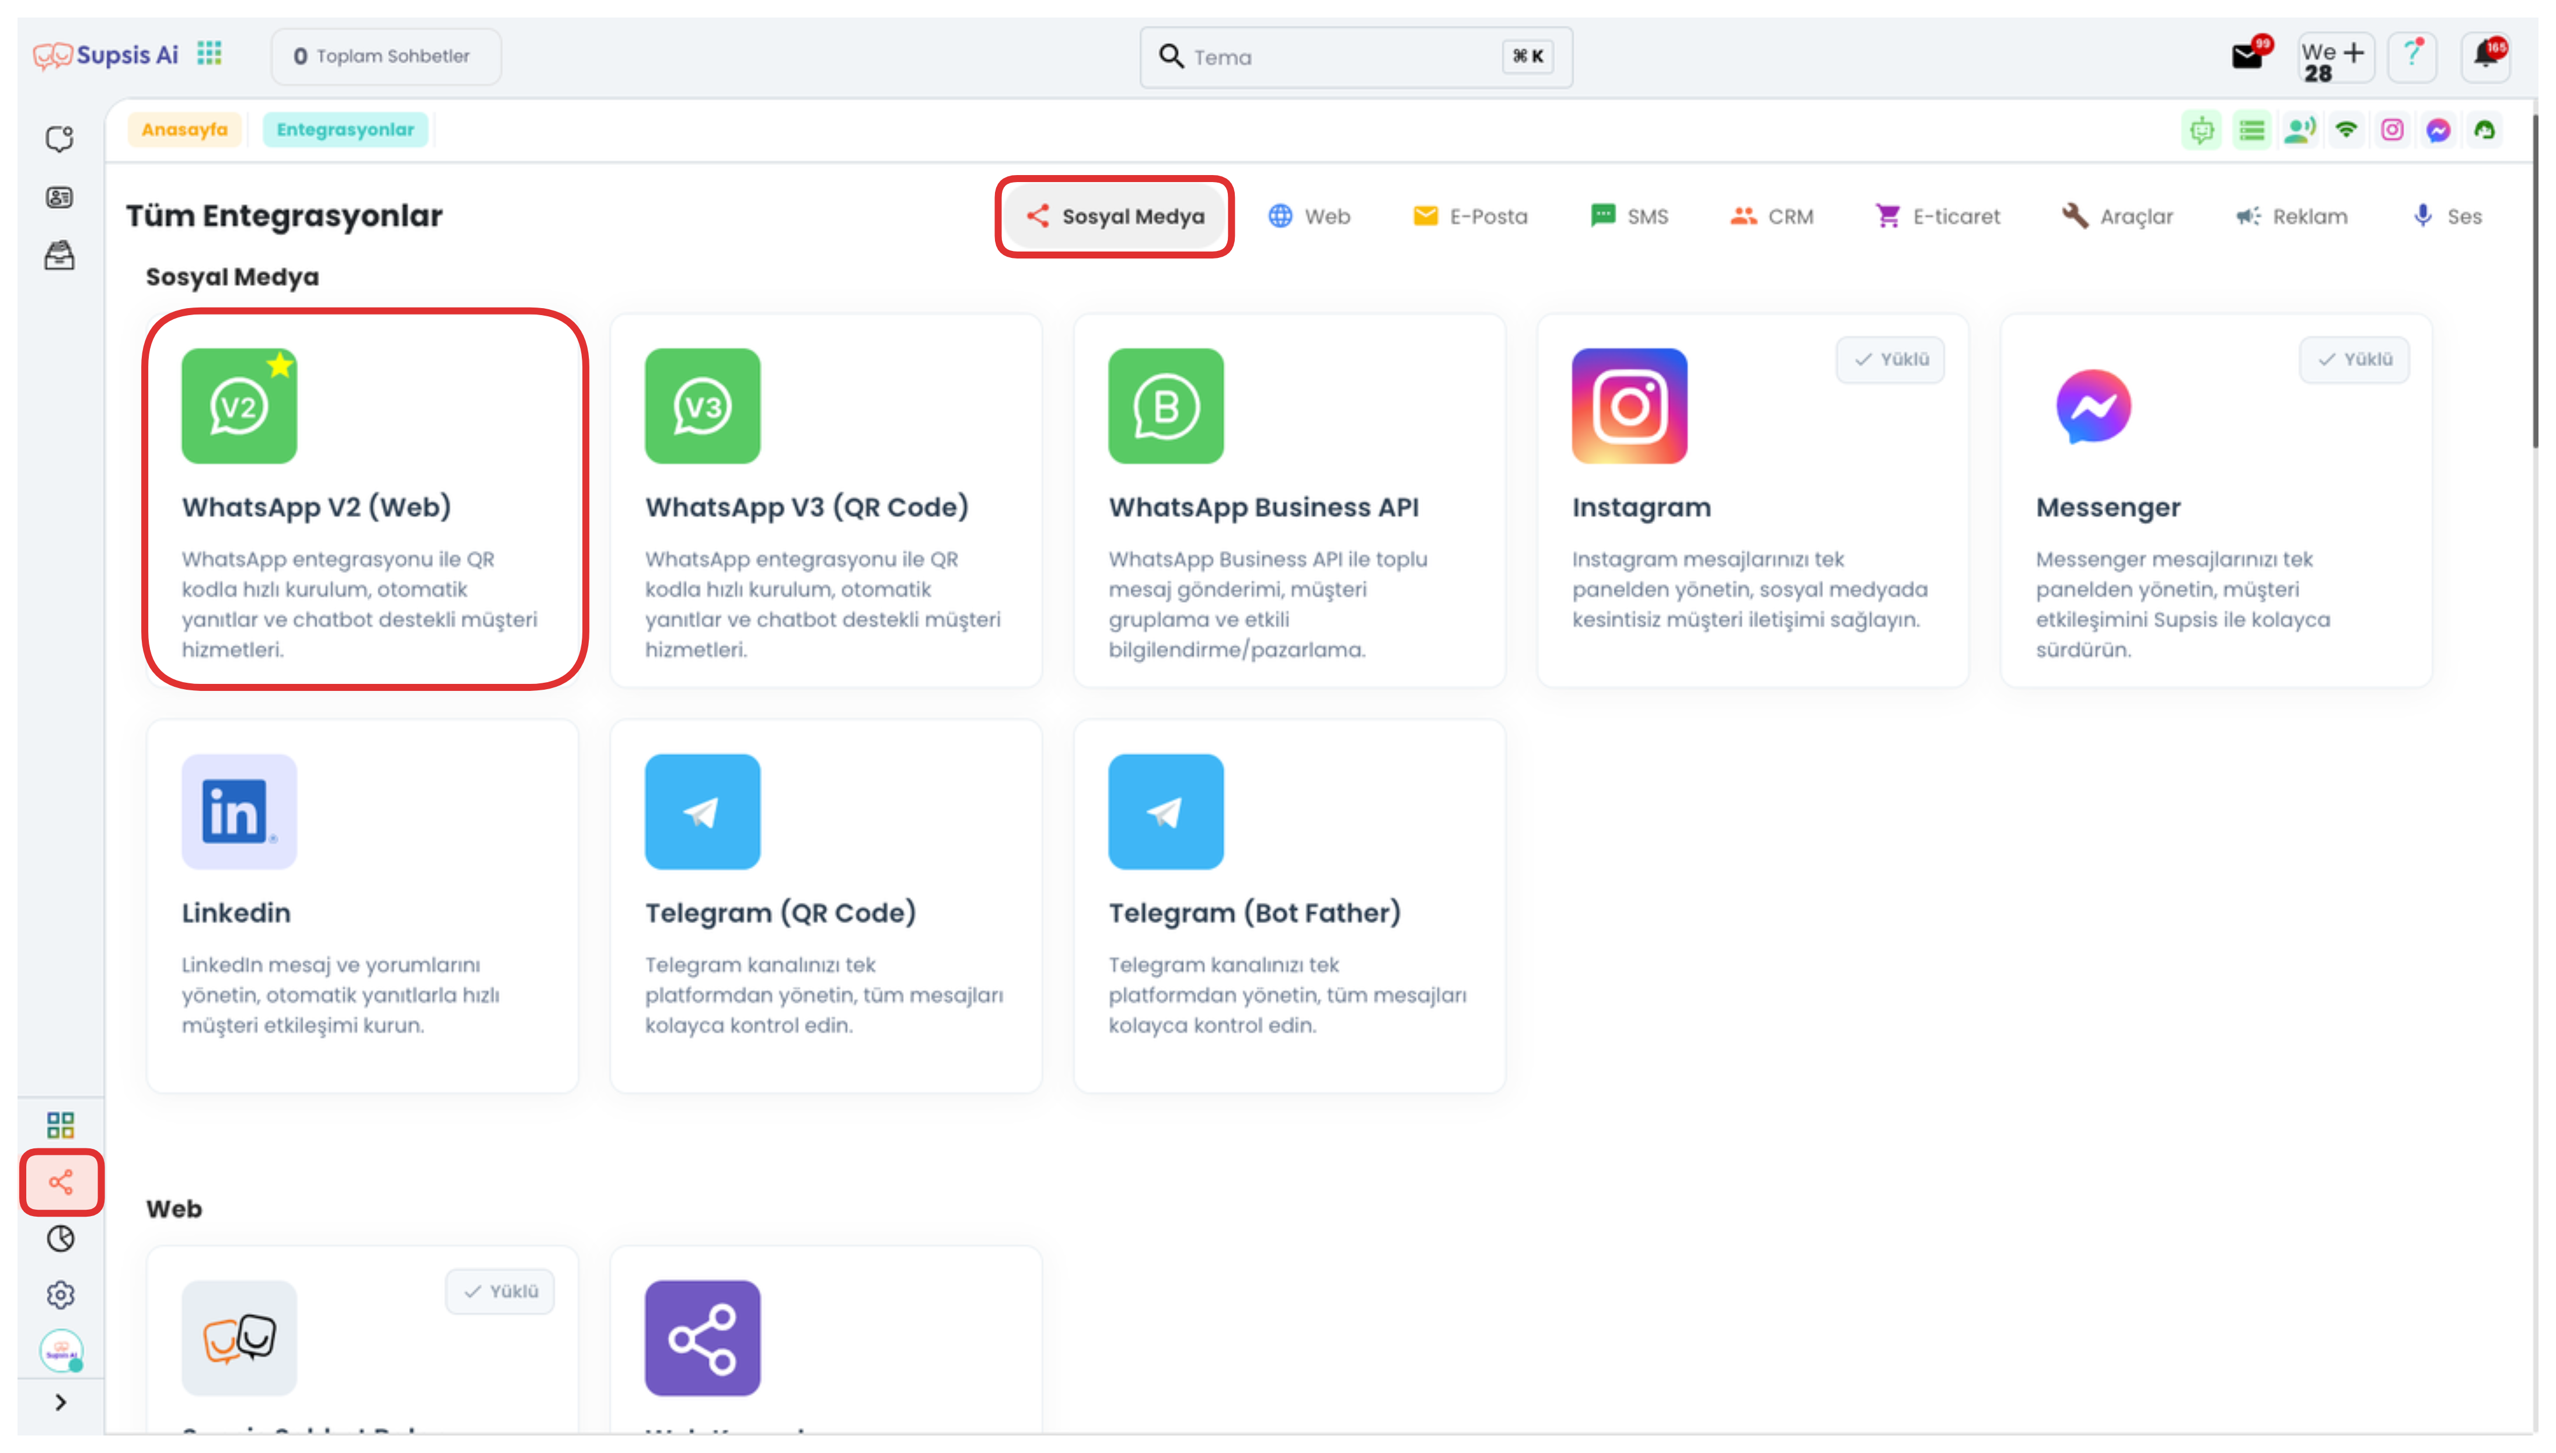Open the contacts card icon in sidebar
The width and height of the screenshot is (2556, 1453).
(60, 198)
